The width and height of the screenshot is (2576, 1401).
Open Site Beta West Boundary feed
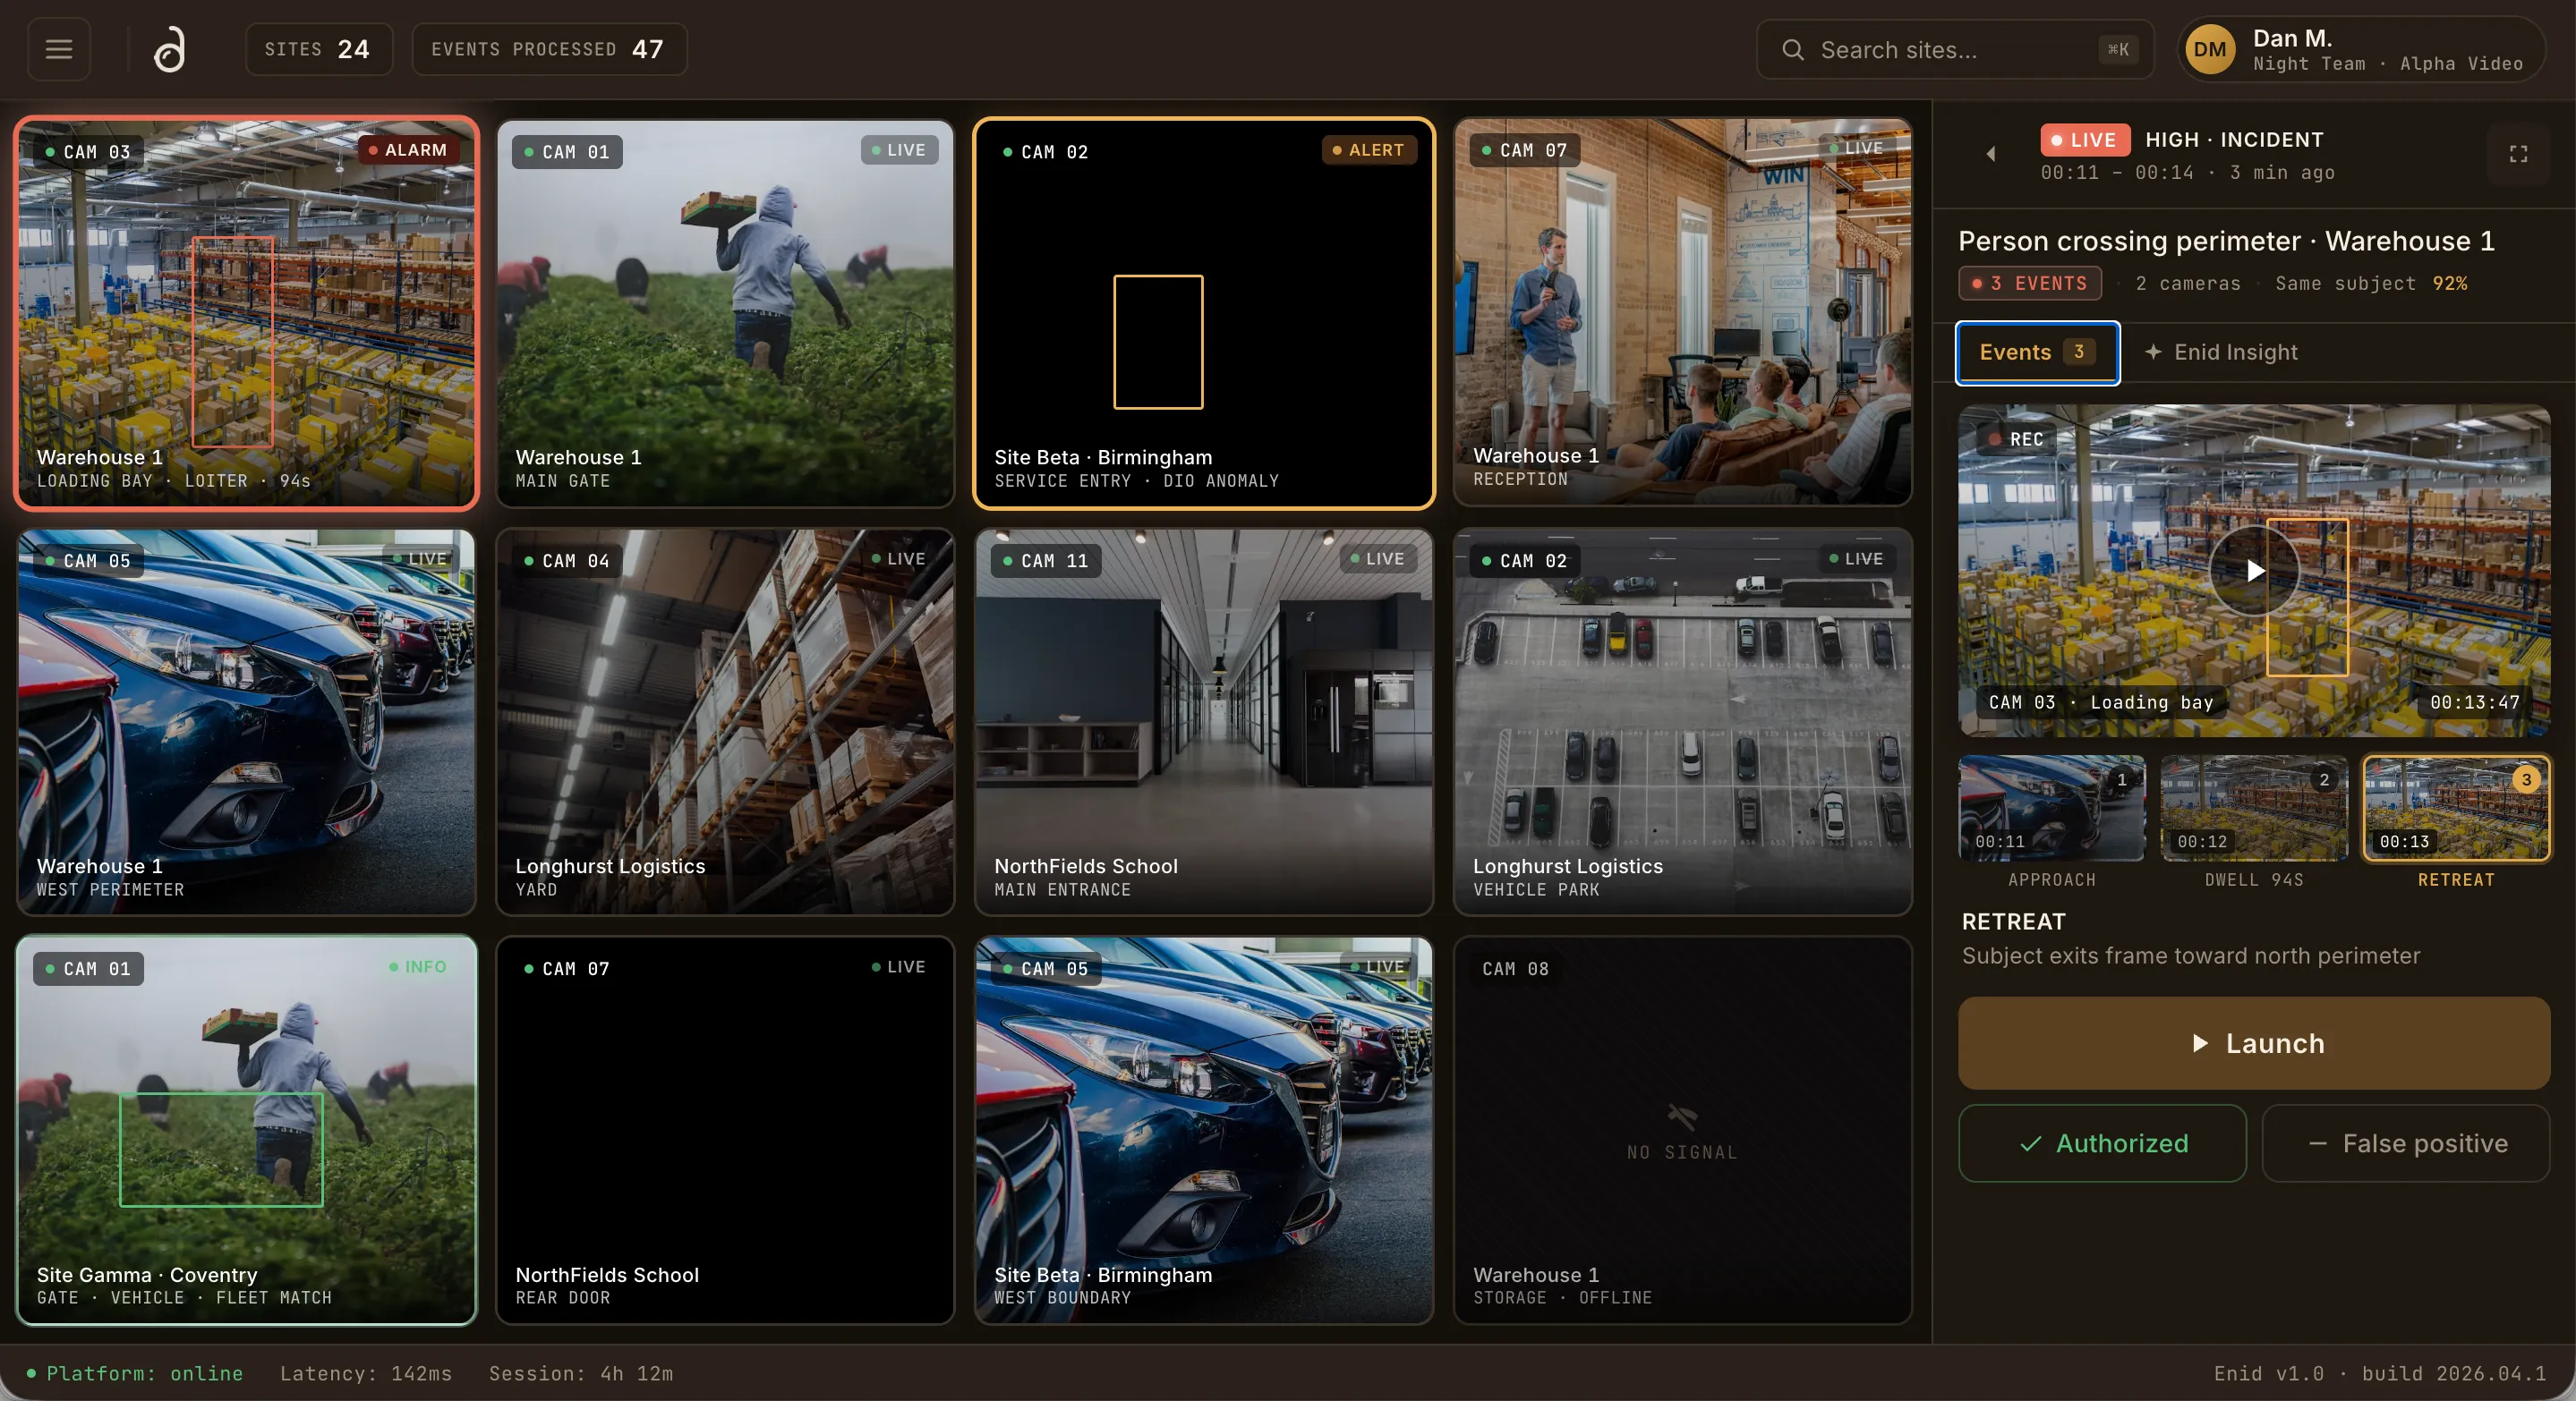1204,1130
